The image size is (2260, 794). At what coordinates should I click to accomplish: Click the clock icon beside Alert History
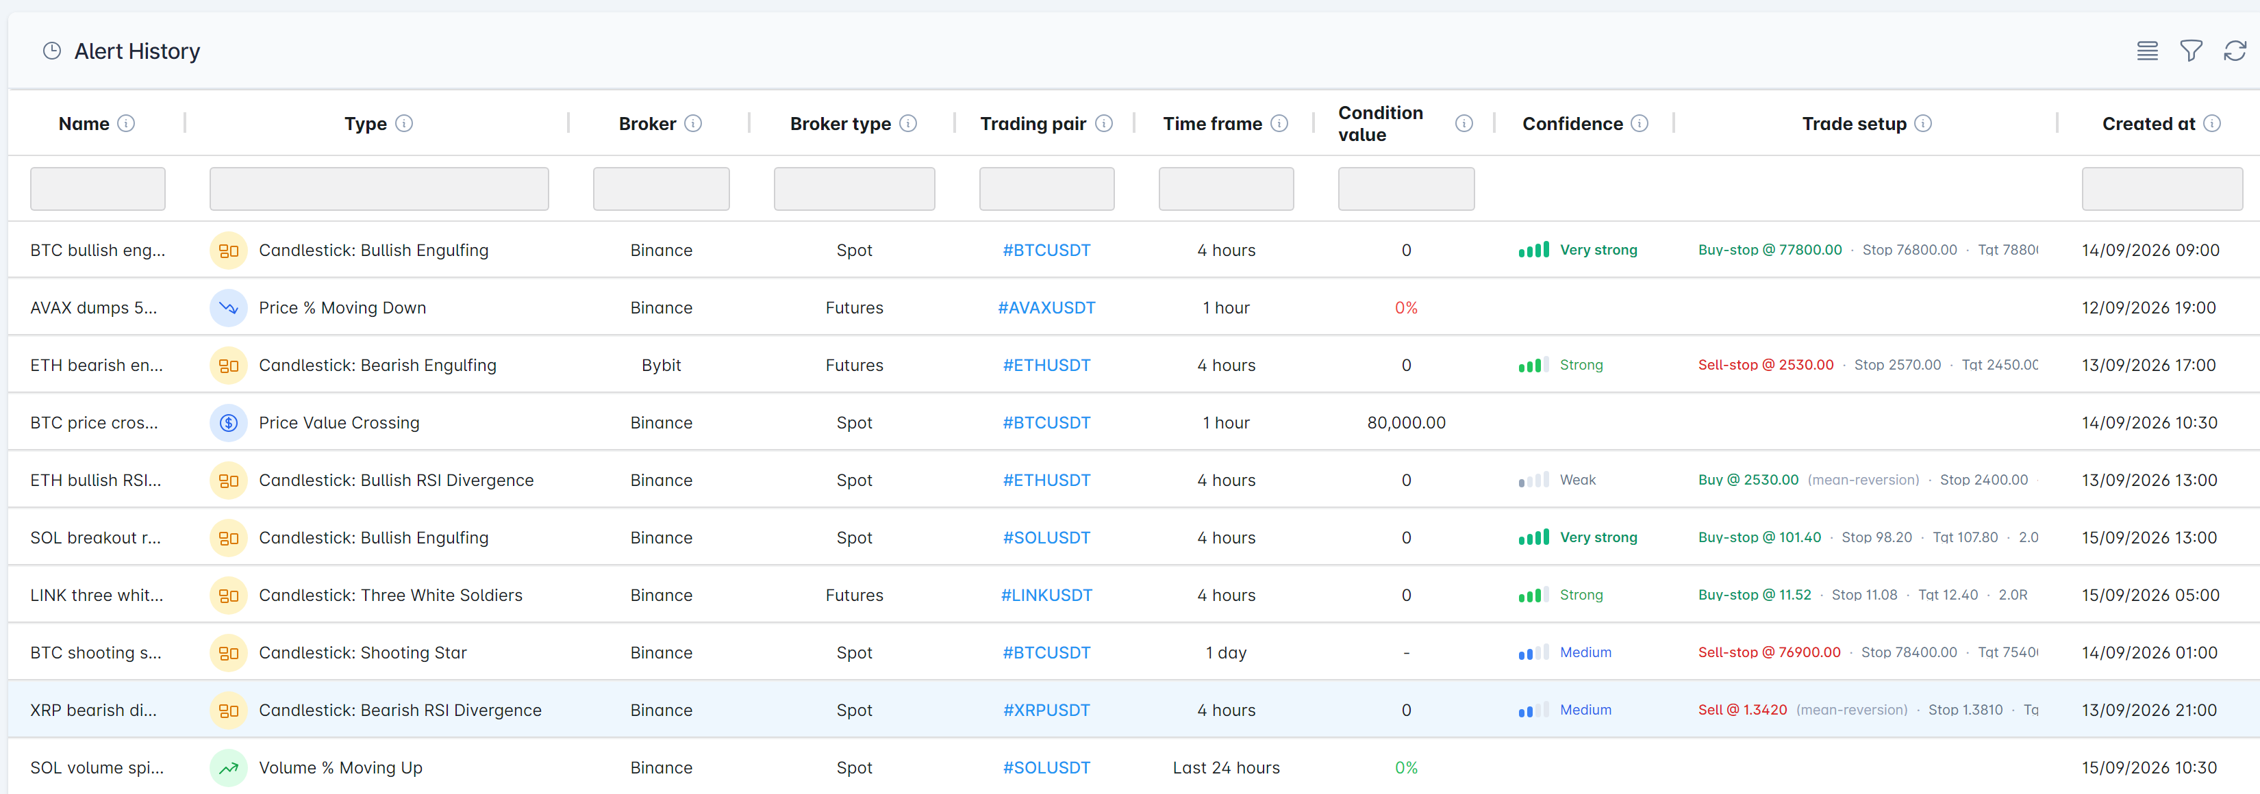(52, 51)
